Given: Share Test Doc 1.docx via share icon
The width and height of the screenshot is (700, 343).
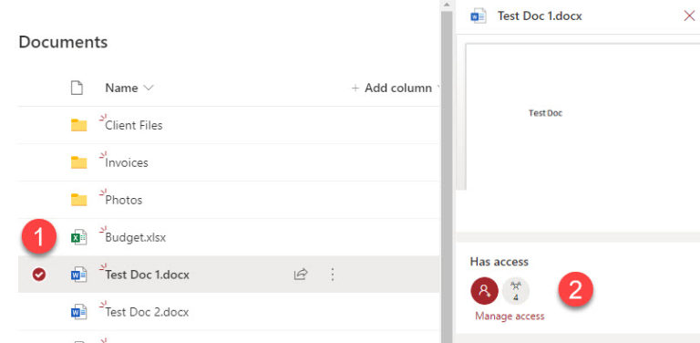Looking at the screenshot, I should click(301, 274).
